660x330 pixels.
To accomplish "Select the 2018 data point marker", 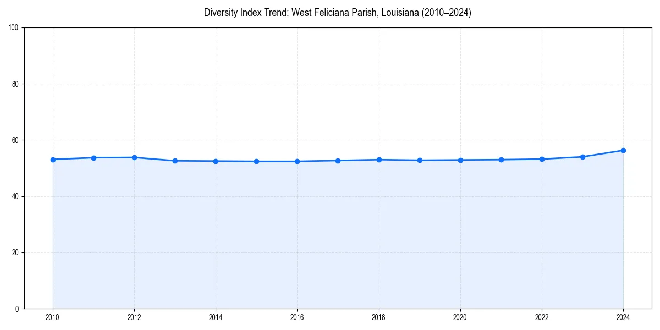I will (378, 159).
